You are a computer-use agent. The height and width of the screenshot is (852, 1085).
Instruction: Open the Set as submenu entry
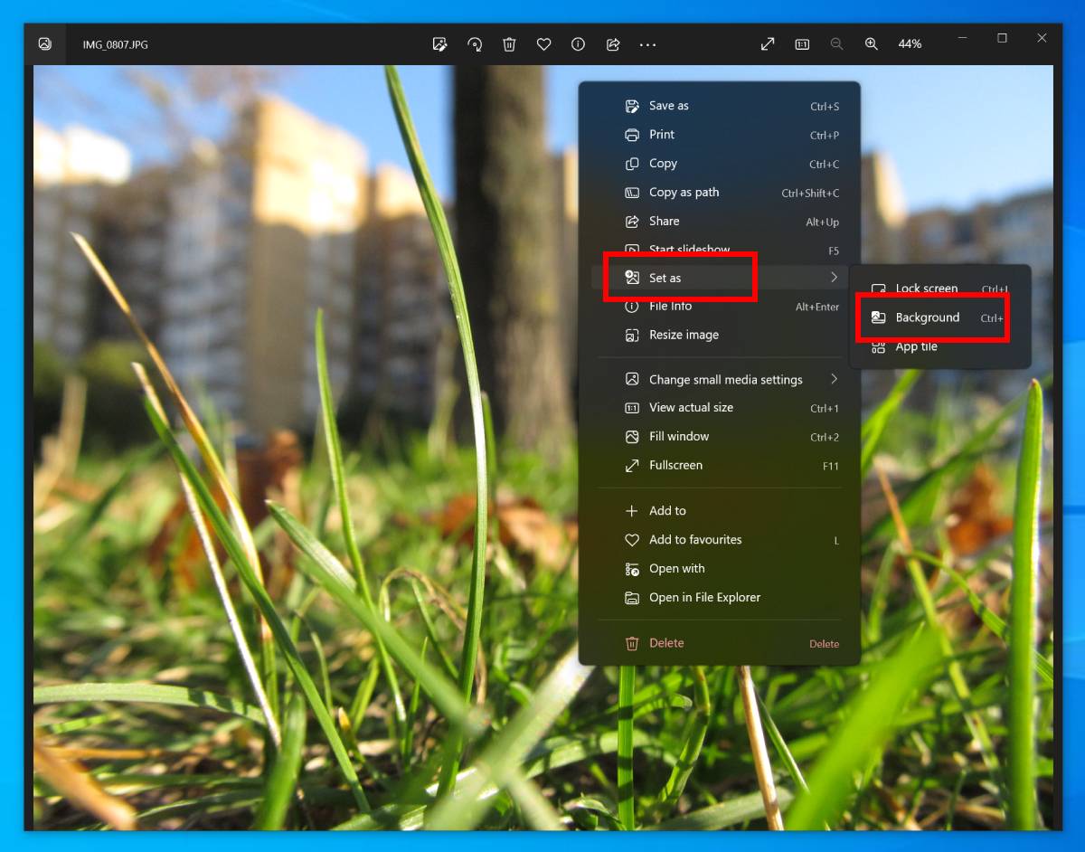click(720, 278)
